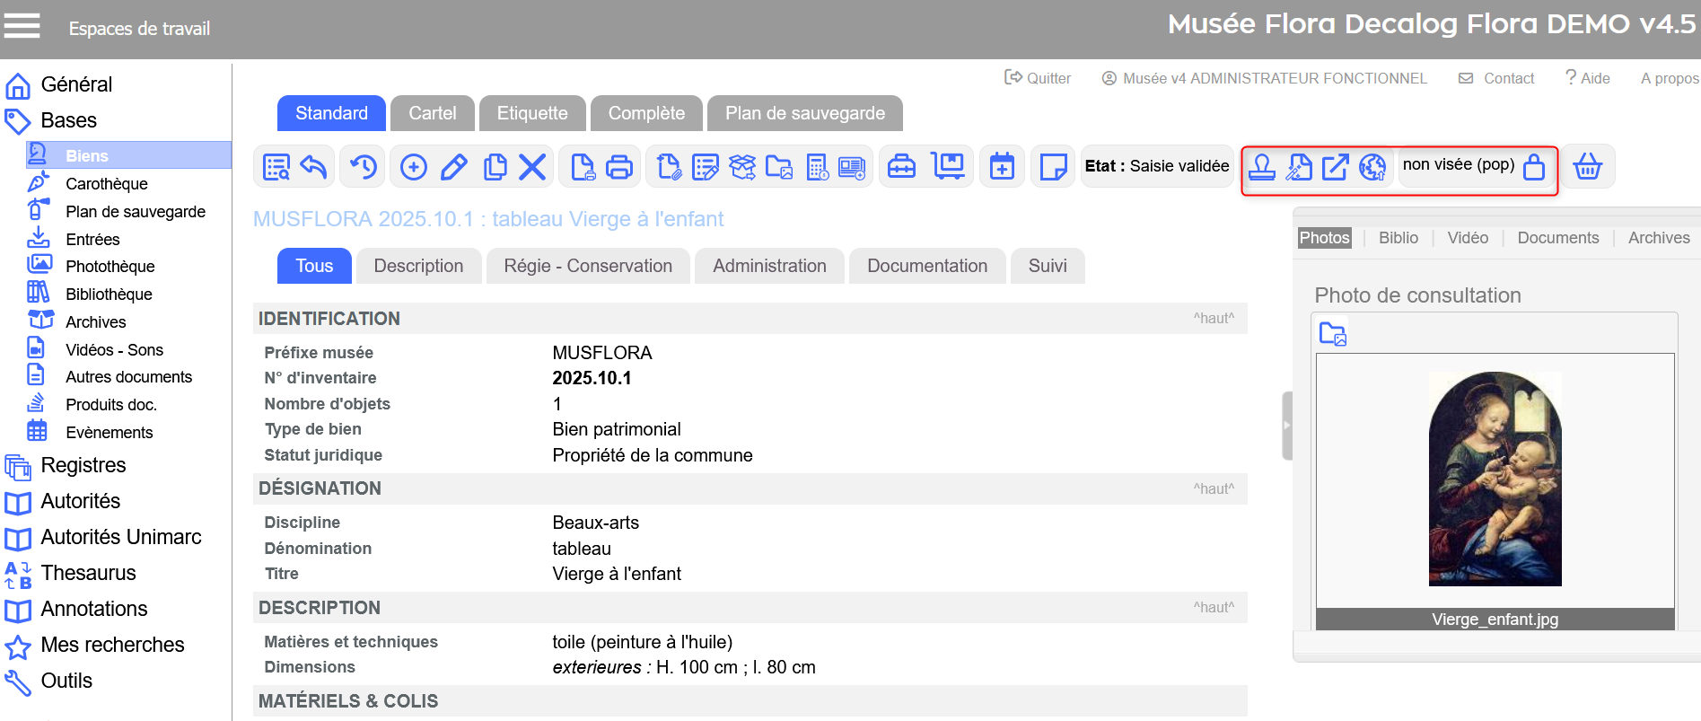1701x721 pixels.
Task: Click the plus circle new record icon
Action: point(413,167)
